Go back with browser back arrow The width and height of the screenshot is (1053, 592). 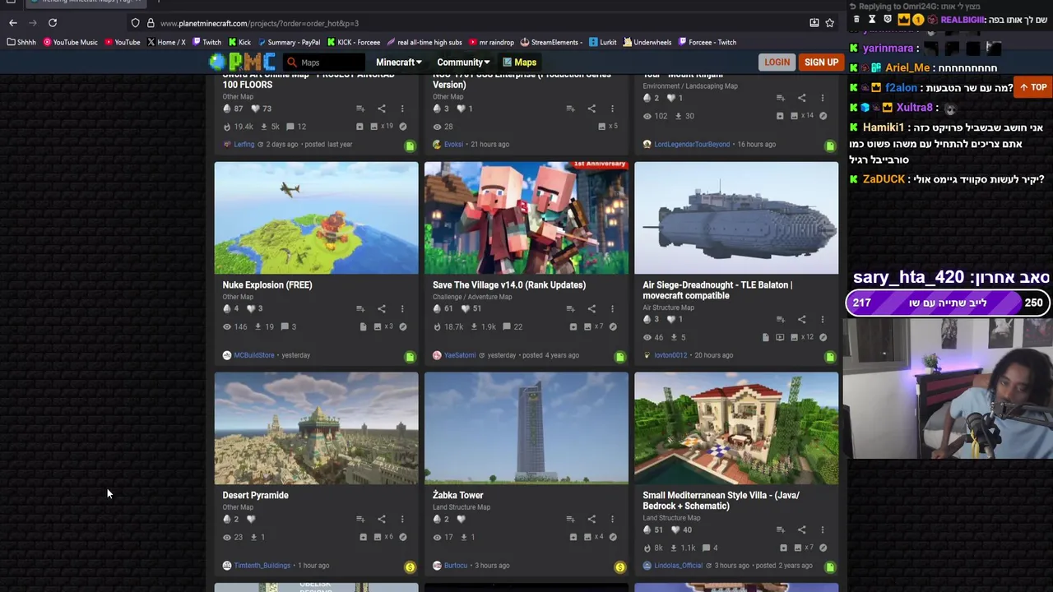click(13, 23)
